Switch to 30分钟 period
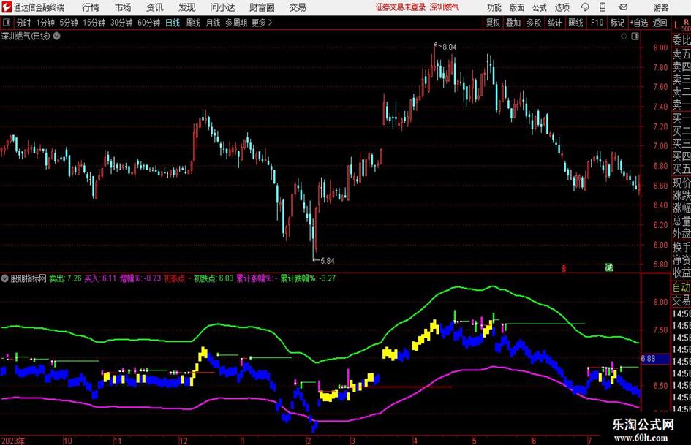 pos(121,23)
